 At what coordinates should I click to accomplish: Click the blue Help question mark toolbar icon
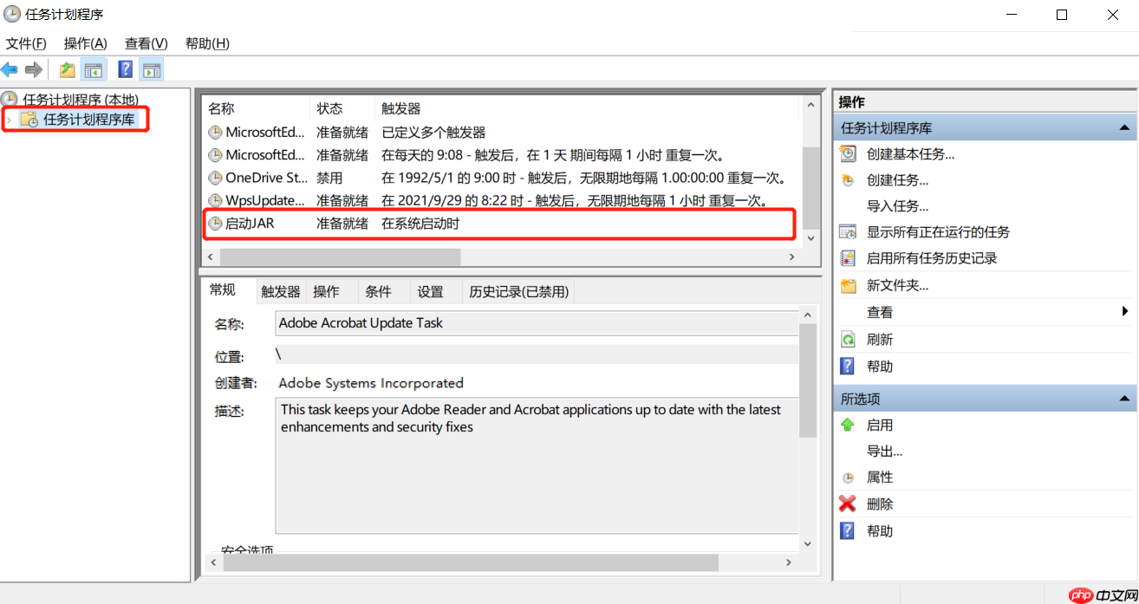pos(126,69)
